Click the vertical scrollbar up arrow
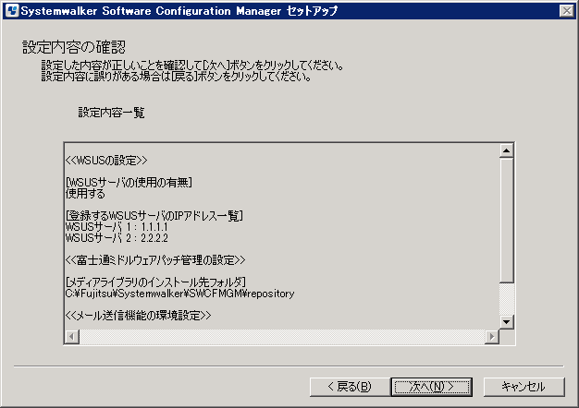 coord(506,150)
